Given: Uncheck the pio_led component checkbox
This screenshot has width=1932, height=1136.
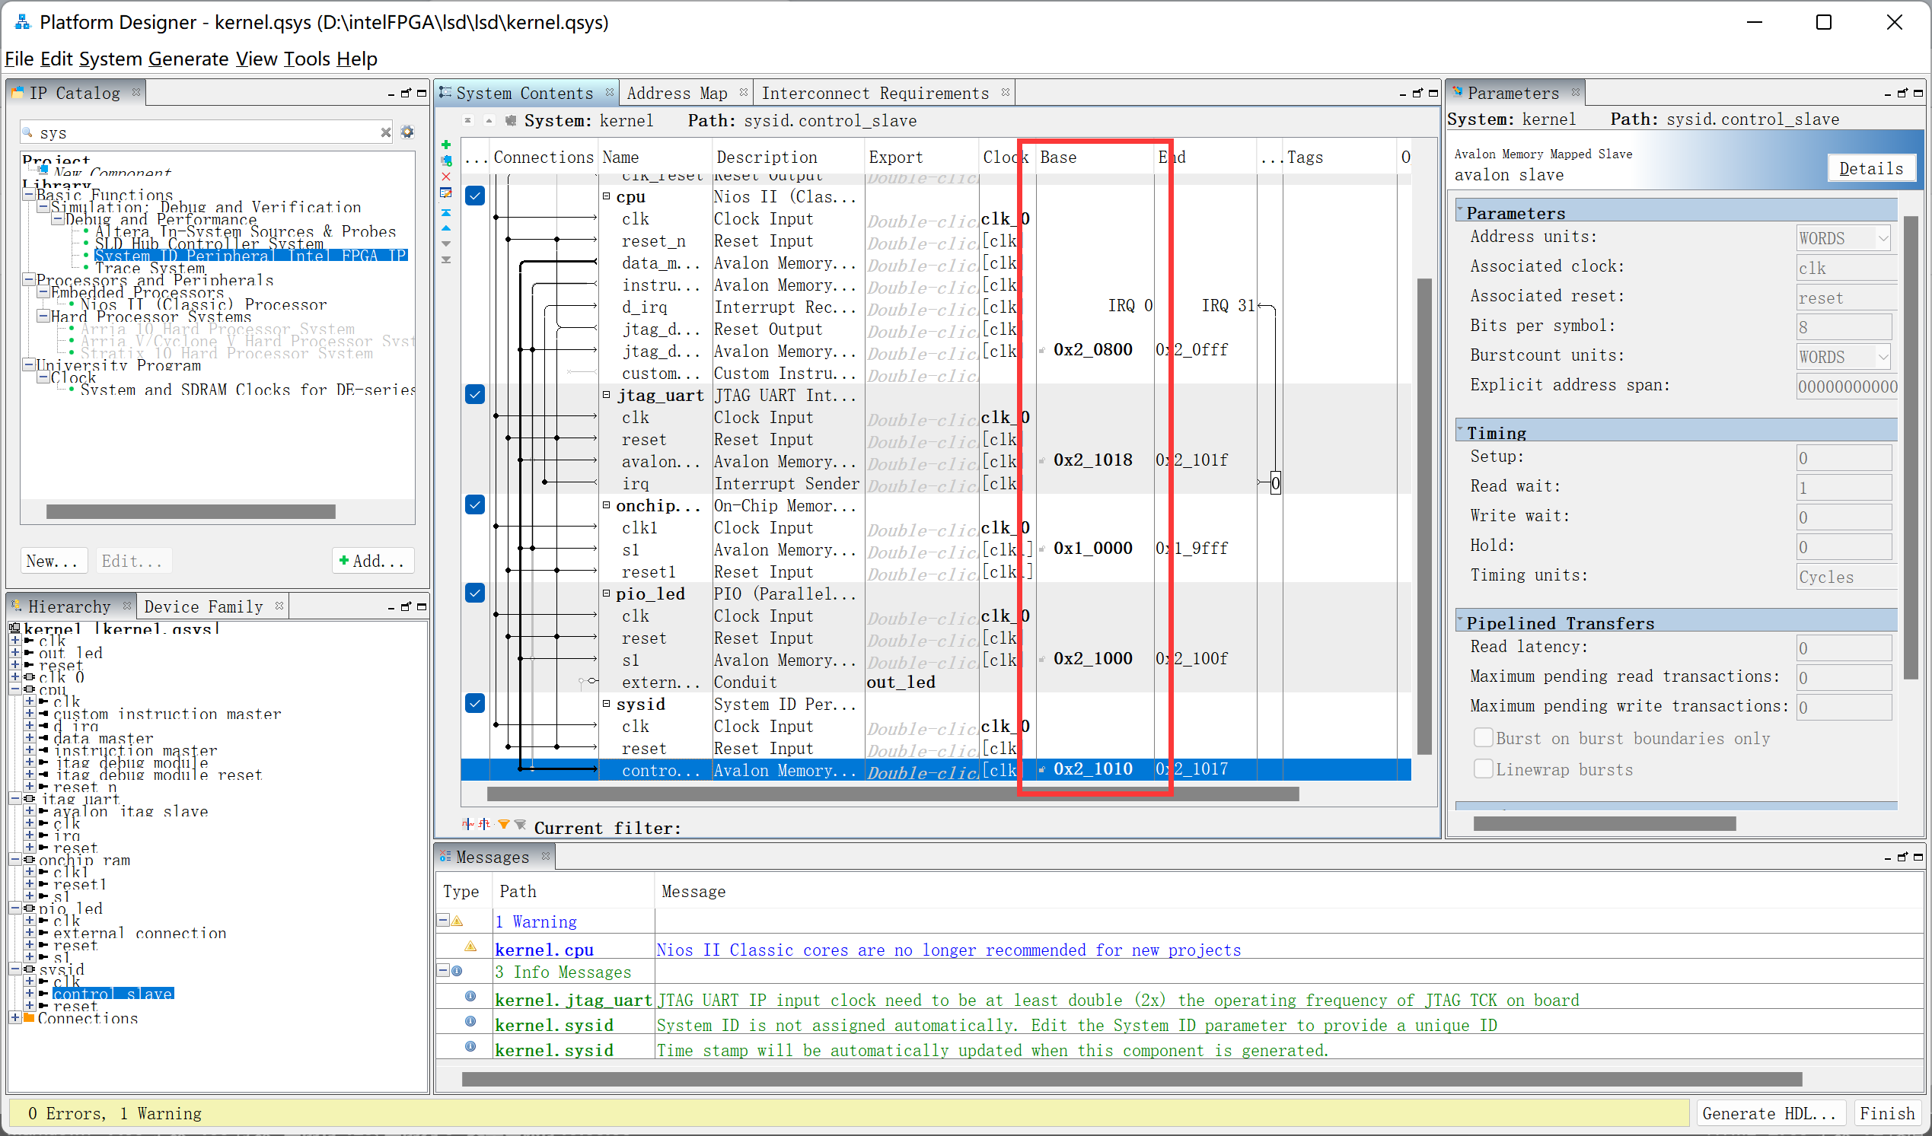Looking at the screenshot, I should pyautogui.click(x=475, y=593).
